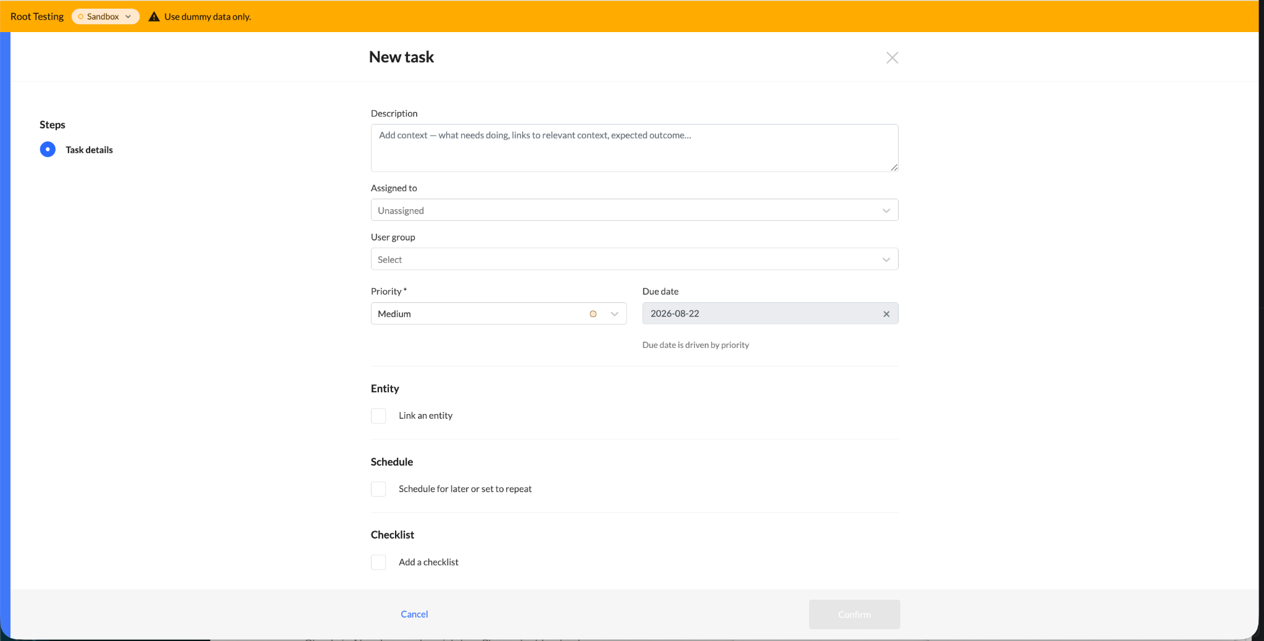Viewport: 1264px width, 641px height.
Task: Click the Root Testing title
Action: (x=37, y=17)
